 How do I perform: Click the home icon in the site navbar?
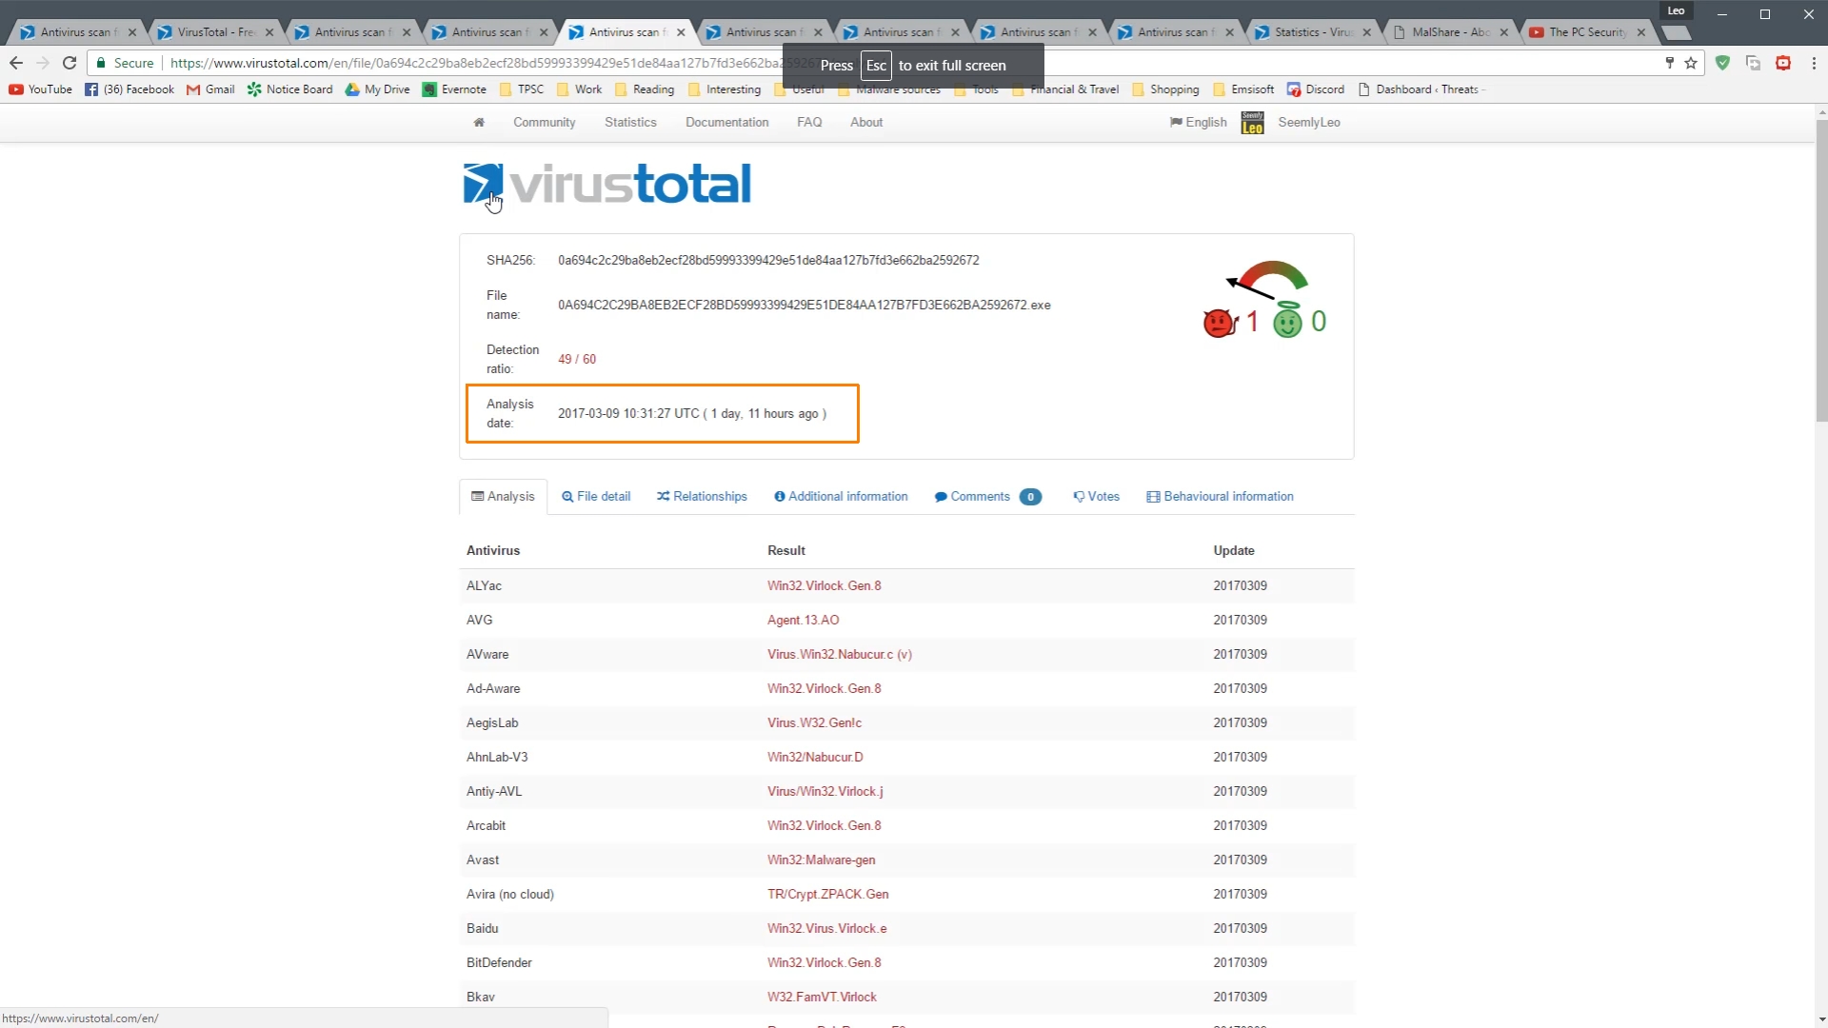[x=479, y=122]
